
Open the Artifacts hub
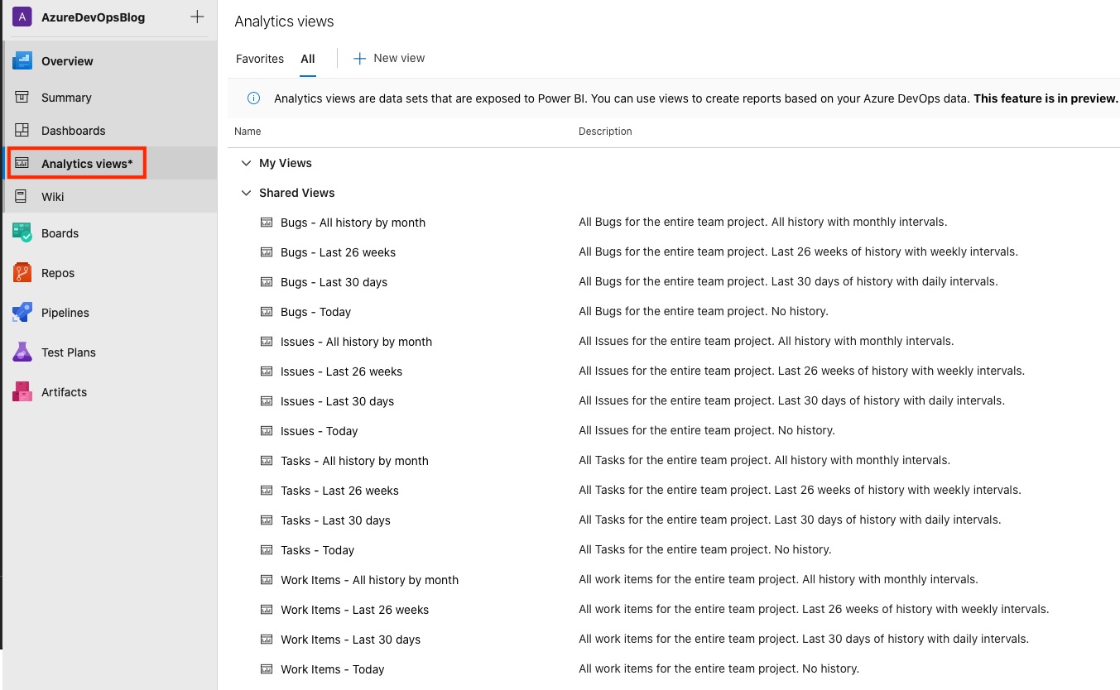(x=64, y=392)
